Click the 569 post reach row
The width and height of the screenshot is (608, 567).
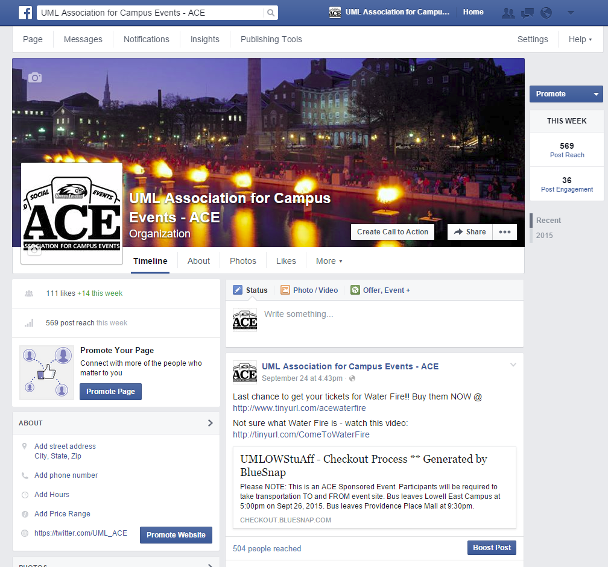pos(116,323)
